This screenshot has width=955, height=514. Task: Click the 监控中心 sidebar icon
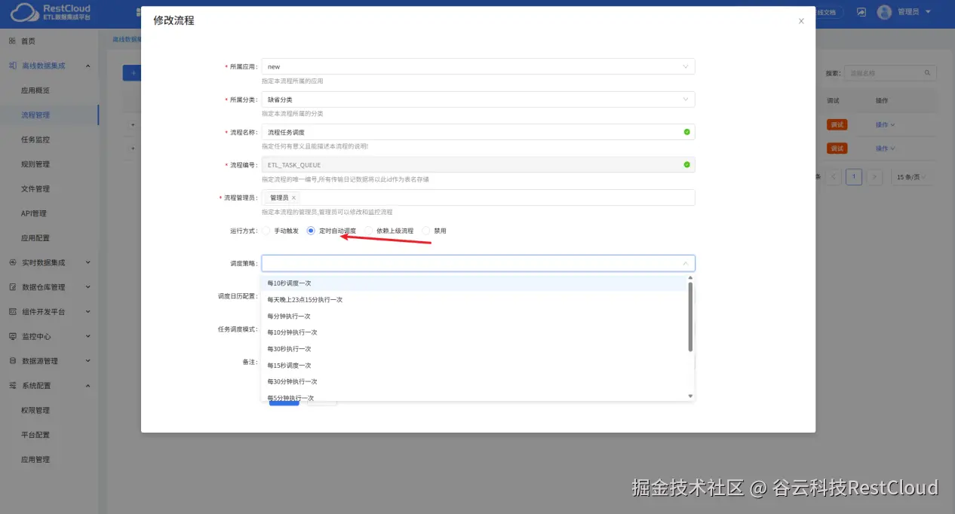coord(13,336)
